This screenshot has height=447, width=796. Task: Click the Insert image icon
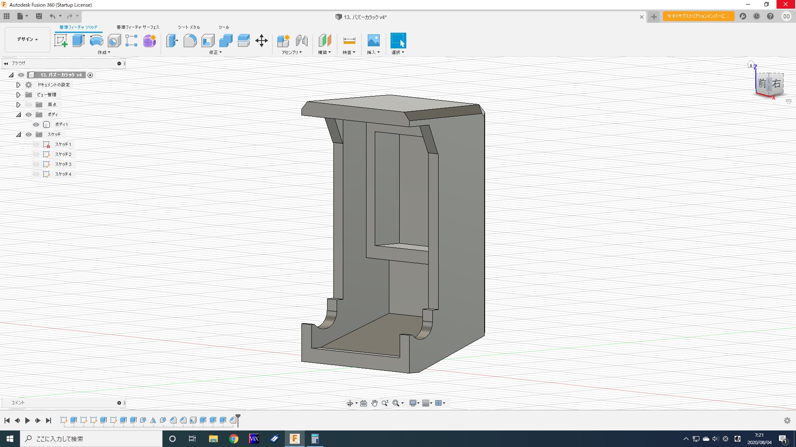[373, 41]
